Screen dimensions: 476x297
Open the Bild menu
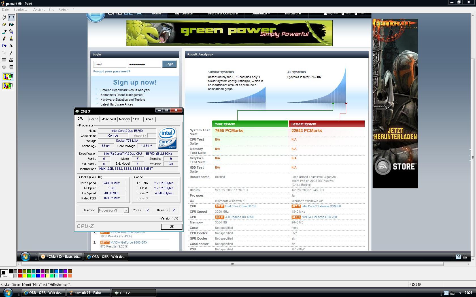pyautogui.click(x=52, y=10)
